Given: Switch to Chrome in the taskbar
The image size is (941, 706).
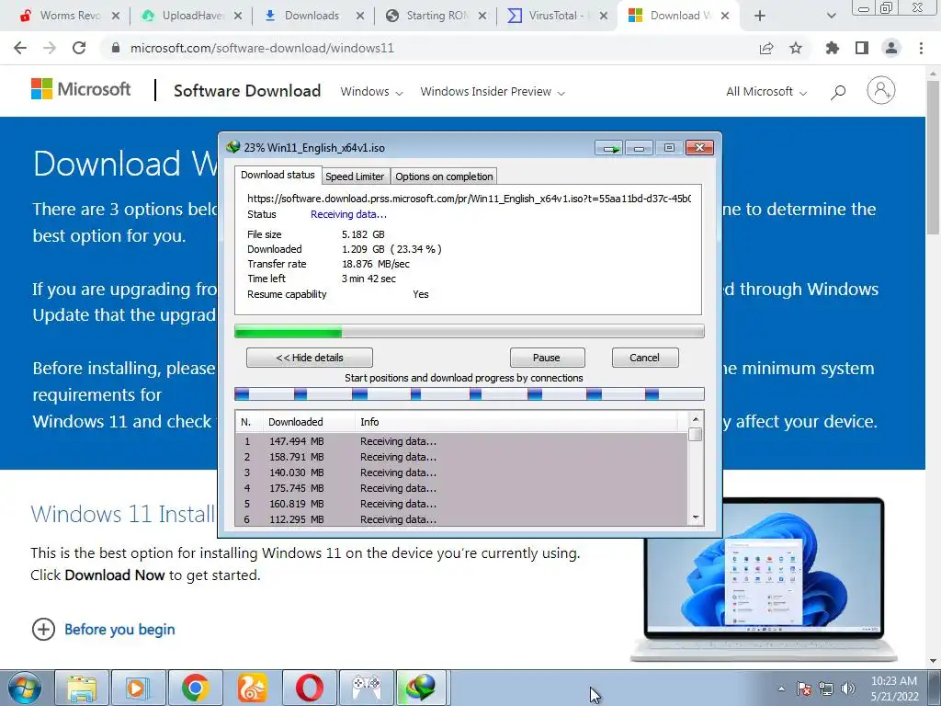Looking at the screenshot, I should pos(195,688).
